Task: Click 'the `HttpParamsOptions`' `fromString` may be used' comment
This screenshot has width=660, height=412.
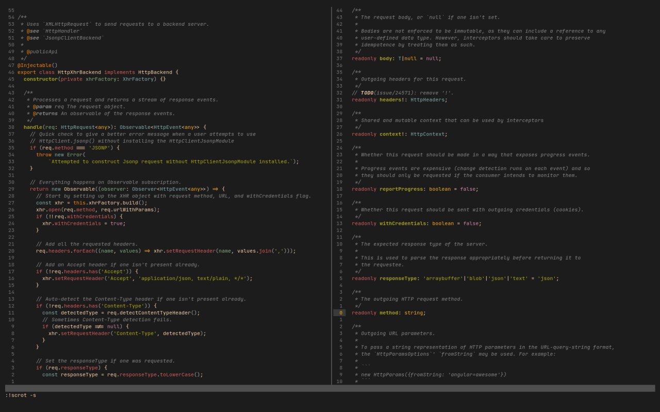Action: 458,354
